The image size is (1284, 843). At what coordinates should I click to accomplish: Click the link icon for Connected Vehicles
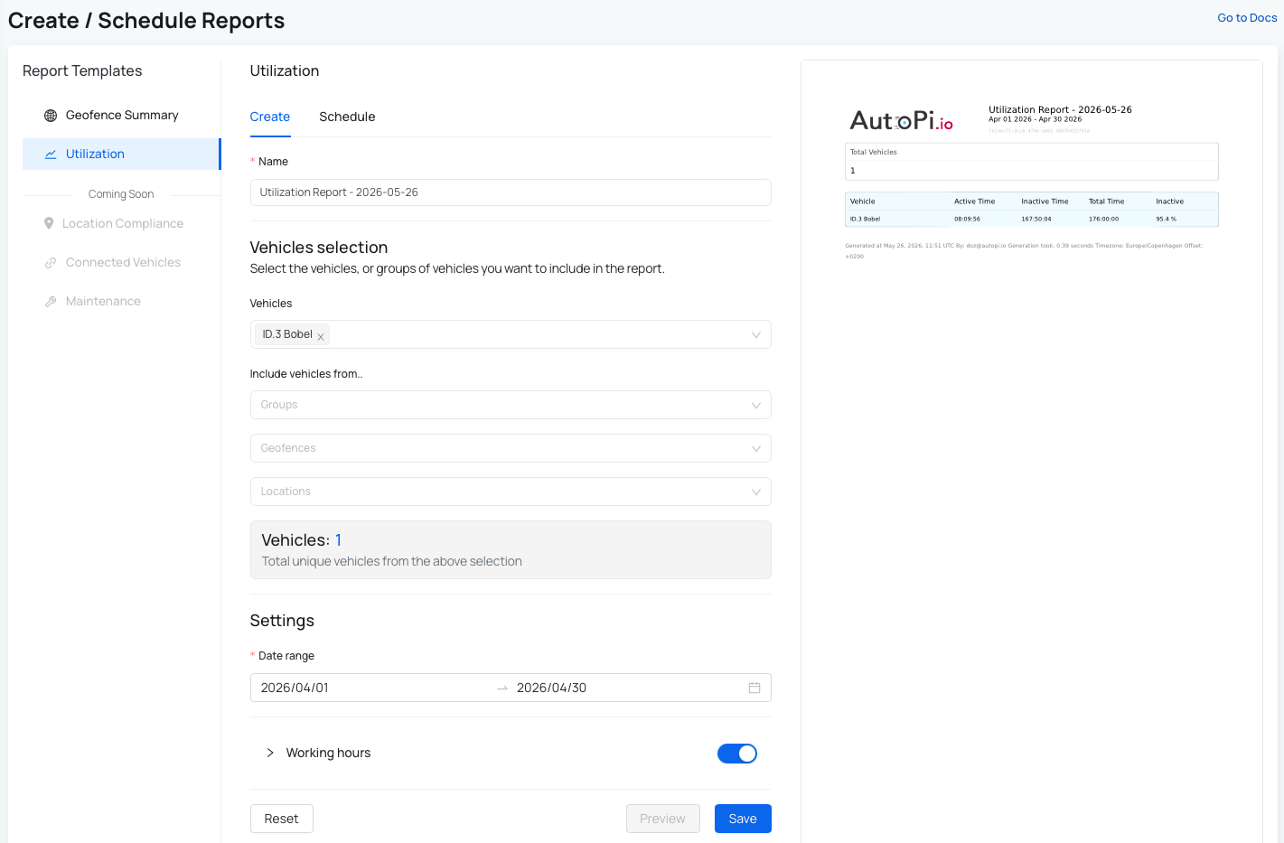pos(51,263)
